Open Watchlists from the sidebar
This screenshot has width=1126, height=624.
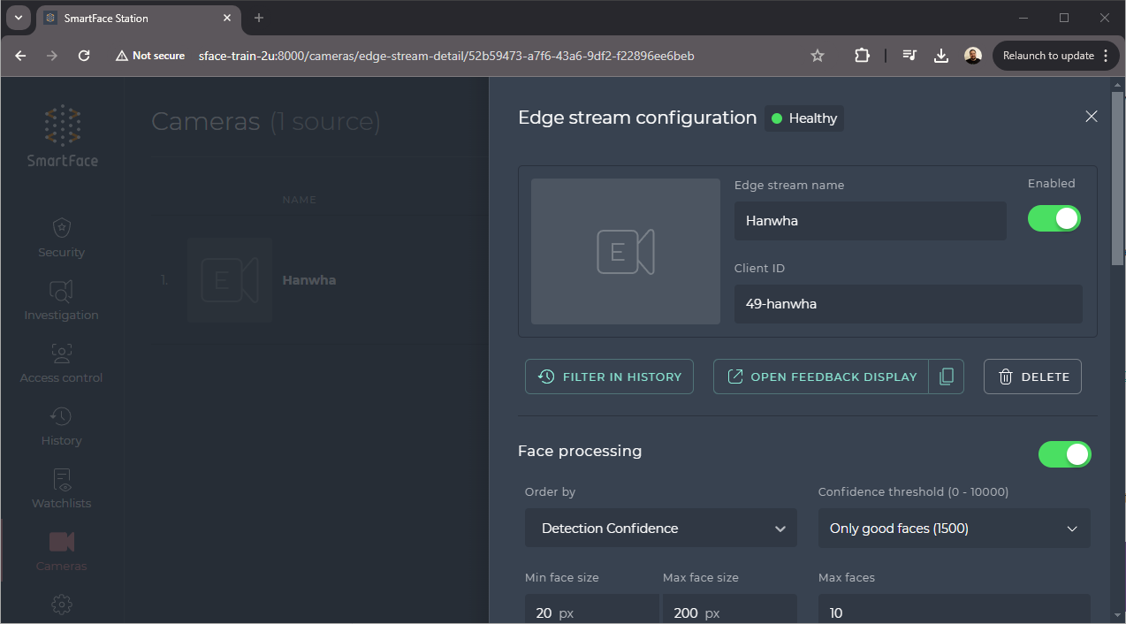[x=61, y=490]
